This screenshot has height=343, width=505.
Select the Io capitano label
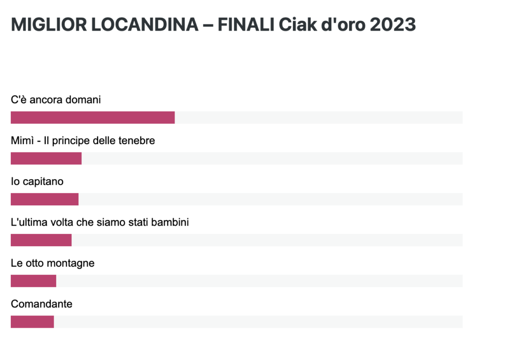coord(37,182)
